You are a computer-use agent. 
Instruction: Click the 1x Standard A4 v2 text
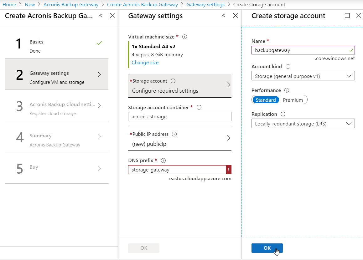[153, 47]
